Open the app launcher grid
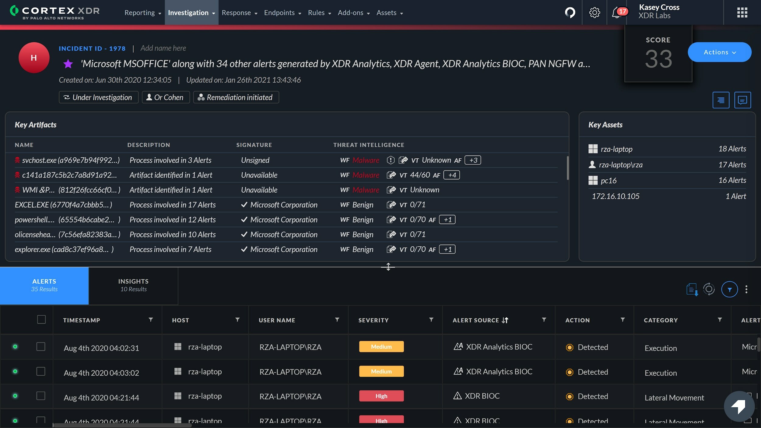Screen dimensions: 761x428 742,12
